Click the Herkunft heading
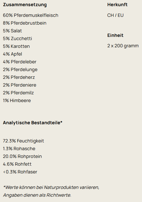 pyautogui.click(x=117, y=5)
